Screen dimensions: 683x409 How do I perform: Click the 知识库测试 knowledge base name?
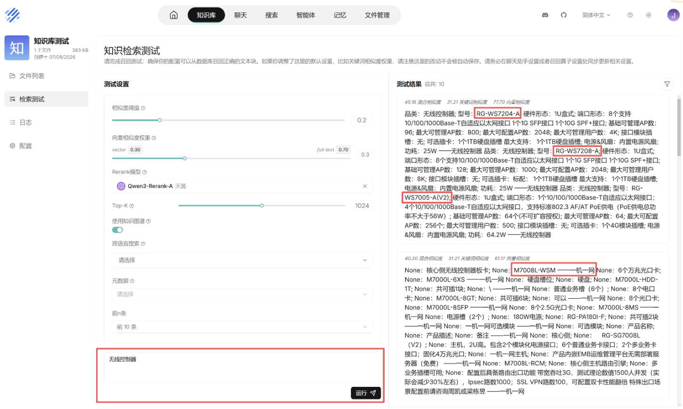51,41
